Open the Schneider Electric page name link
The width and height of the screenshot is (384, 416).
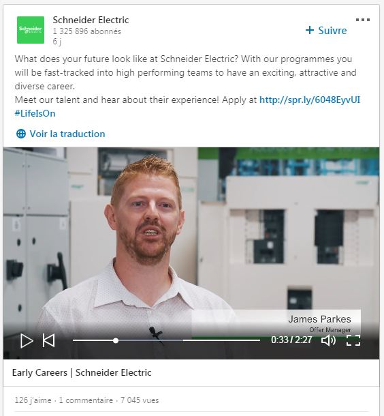[x=91, y=20]
